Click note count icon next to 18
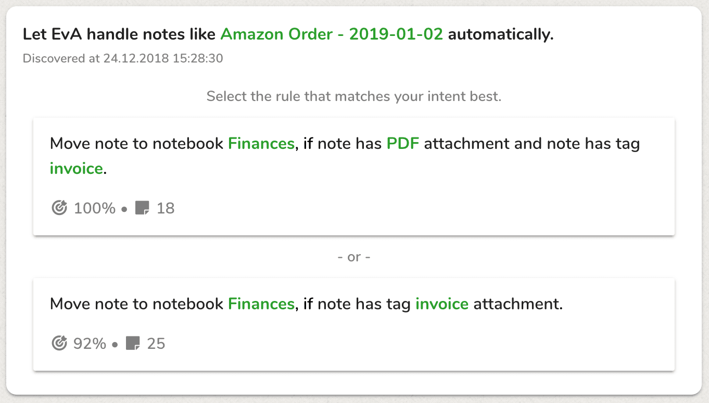Image resolution: width=709 pixels, height=403 pixels. pyautogui.click(x=142, y=208)
